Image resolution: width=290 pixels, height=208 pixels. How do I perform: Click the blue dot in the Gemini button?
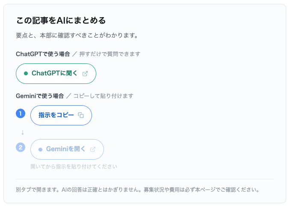pyautogui.click(x=40, y=149)
